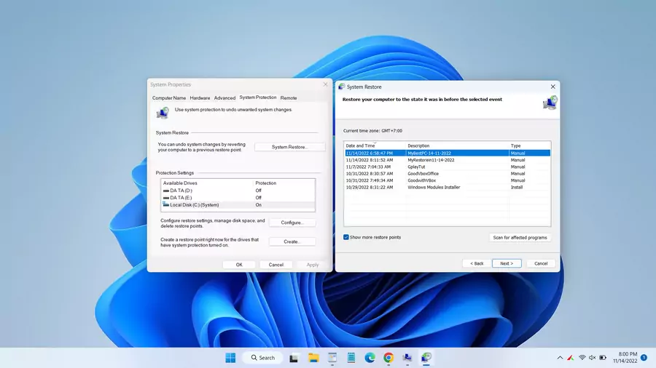Select the GplayTut restore point
The image size is (656, 368).
(x=448, y=167)
